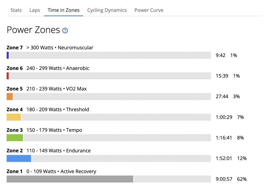Image resolution: width=276 pixels, height=190 pixels.
Task: Click the yellow Zone 4 Threshold bar
Action: click(x=14, y=117)
